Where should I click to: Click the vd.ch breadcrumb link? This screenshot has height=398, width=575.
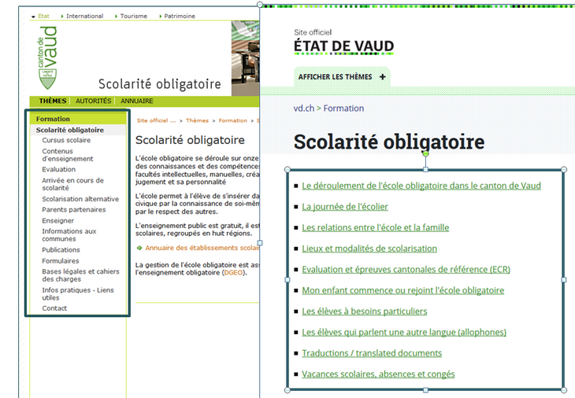click(304, 109)
